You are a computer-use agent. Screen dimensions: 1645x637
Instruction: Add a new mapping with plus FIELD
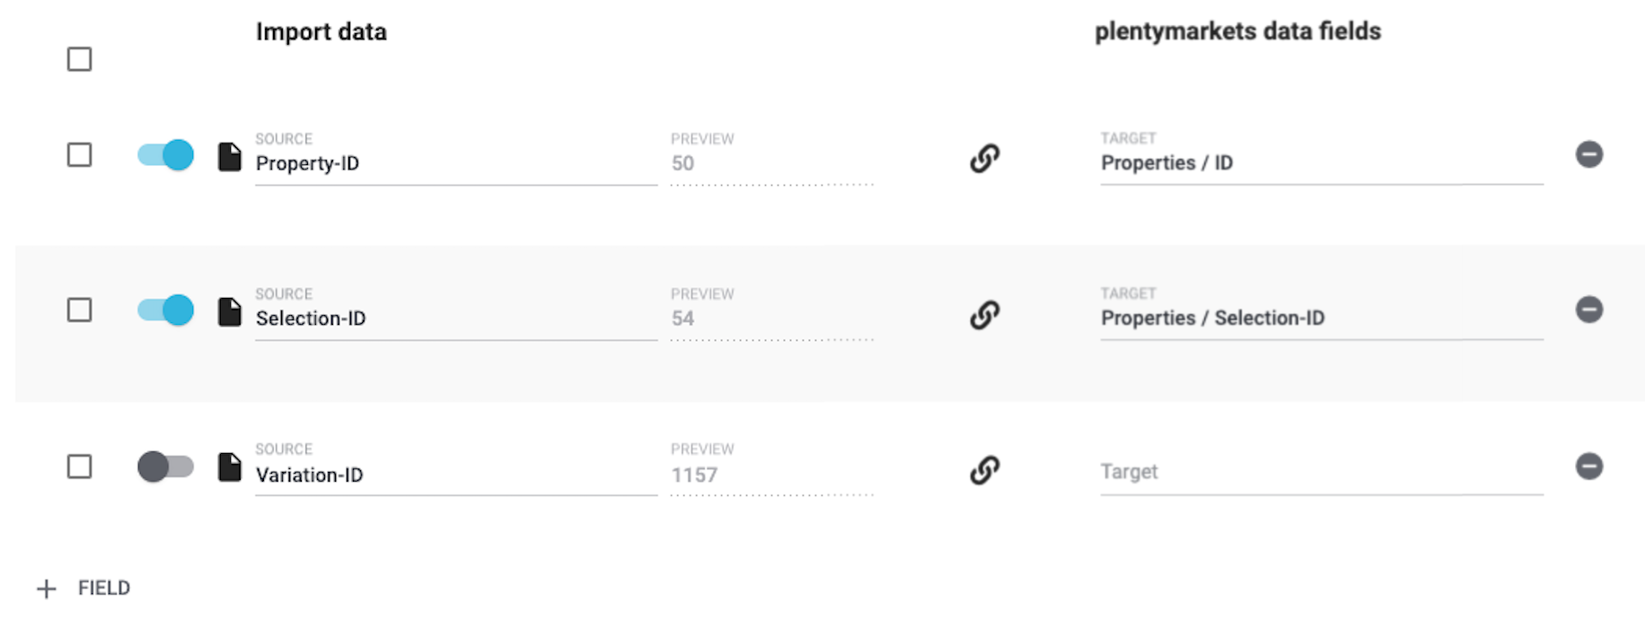pyautogui.click(x=84, y=589)
